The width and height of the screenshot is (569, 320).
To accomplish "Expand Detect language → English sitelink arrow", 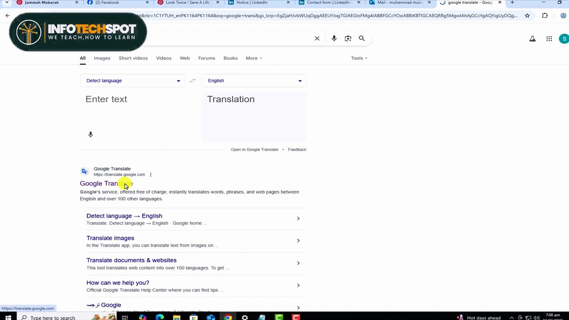I will (298, 219).
